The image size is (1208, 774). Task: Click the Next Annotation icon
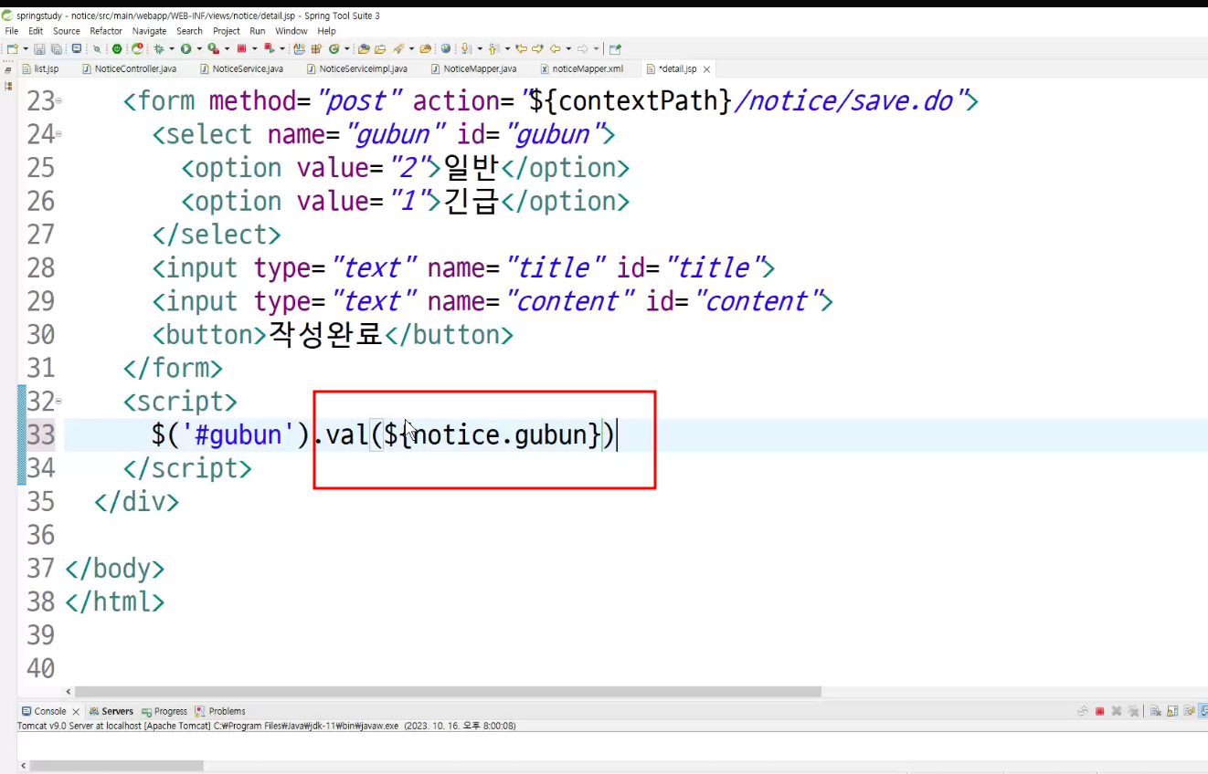[x=465, y=49]
